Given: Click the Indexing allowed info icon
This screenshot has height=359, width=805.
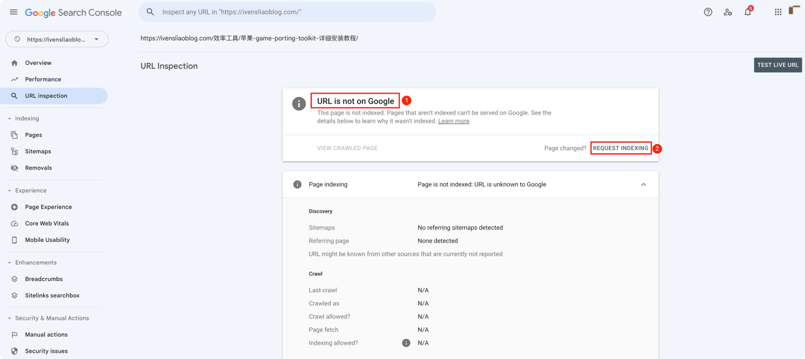Looking at the screenshot, I should [x=406, y=343].
